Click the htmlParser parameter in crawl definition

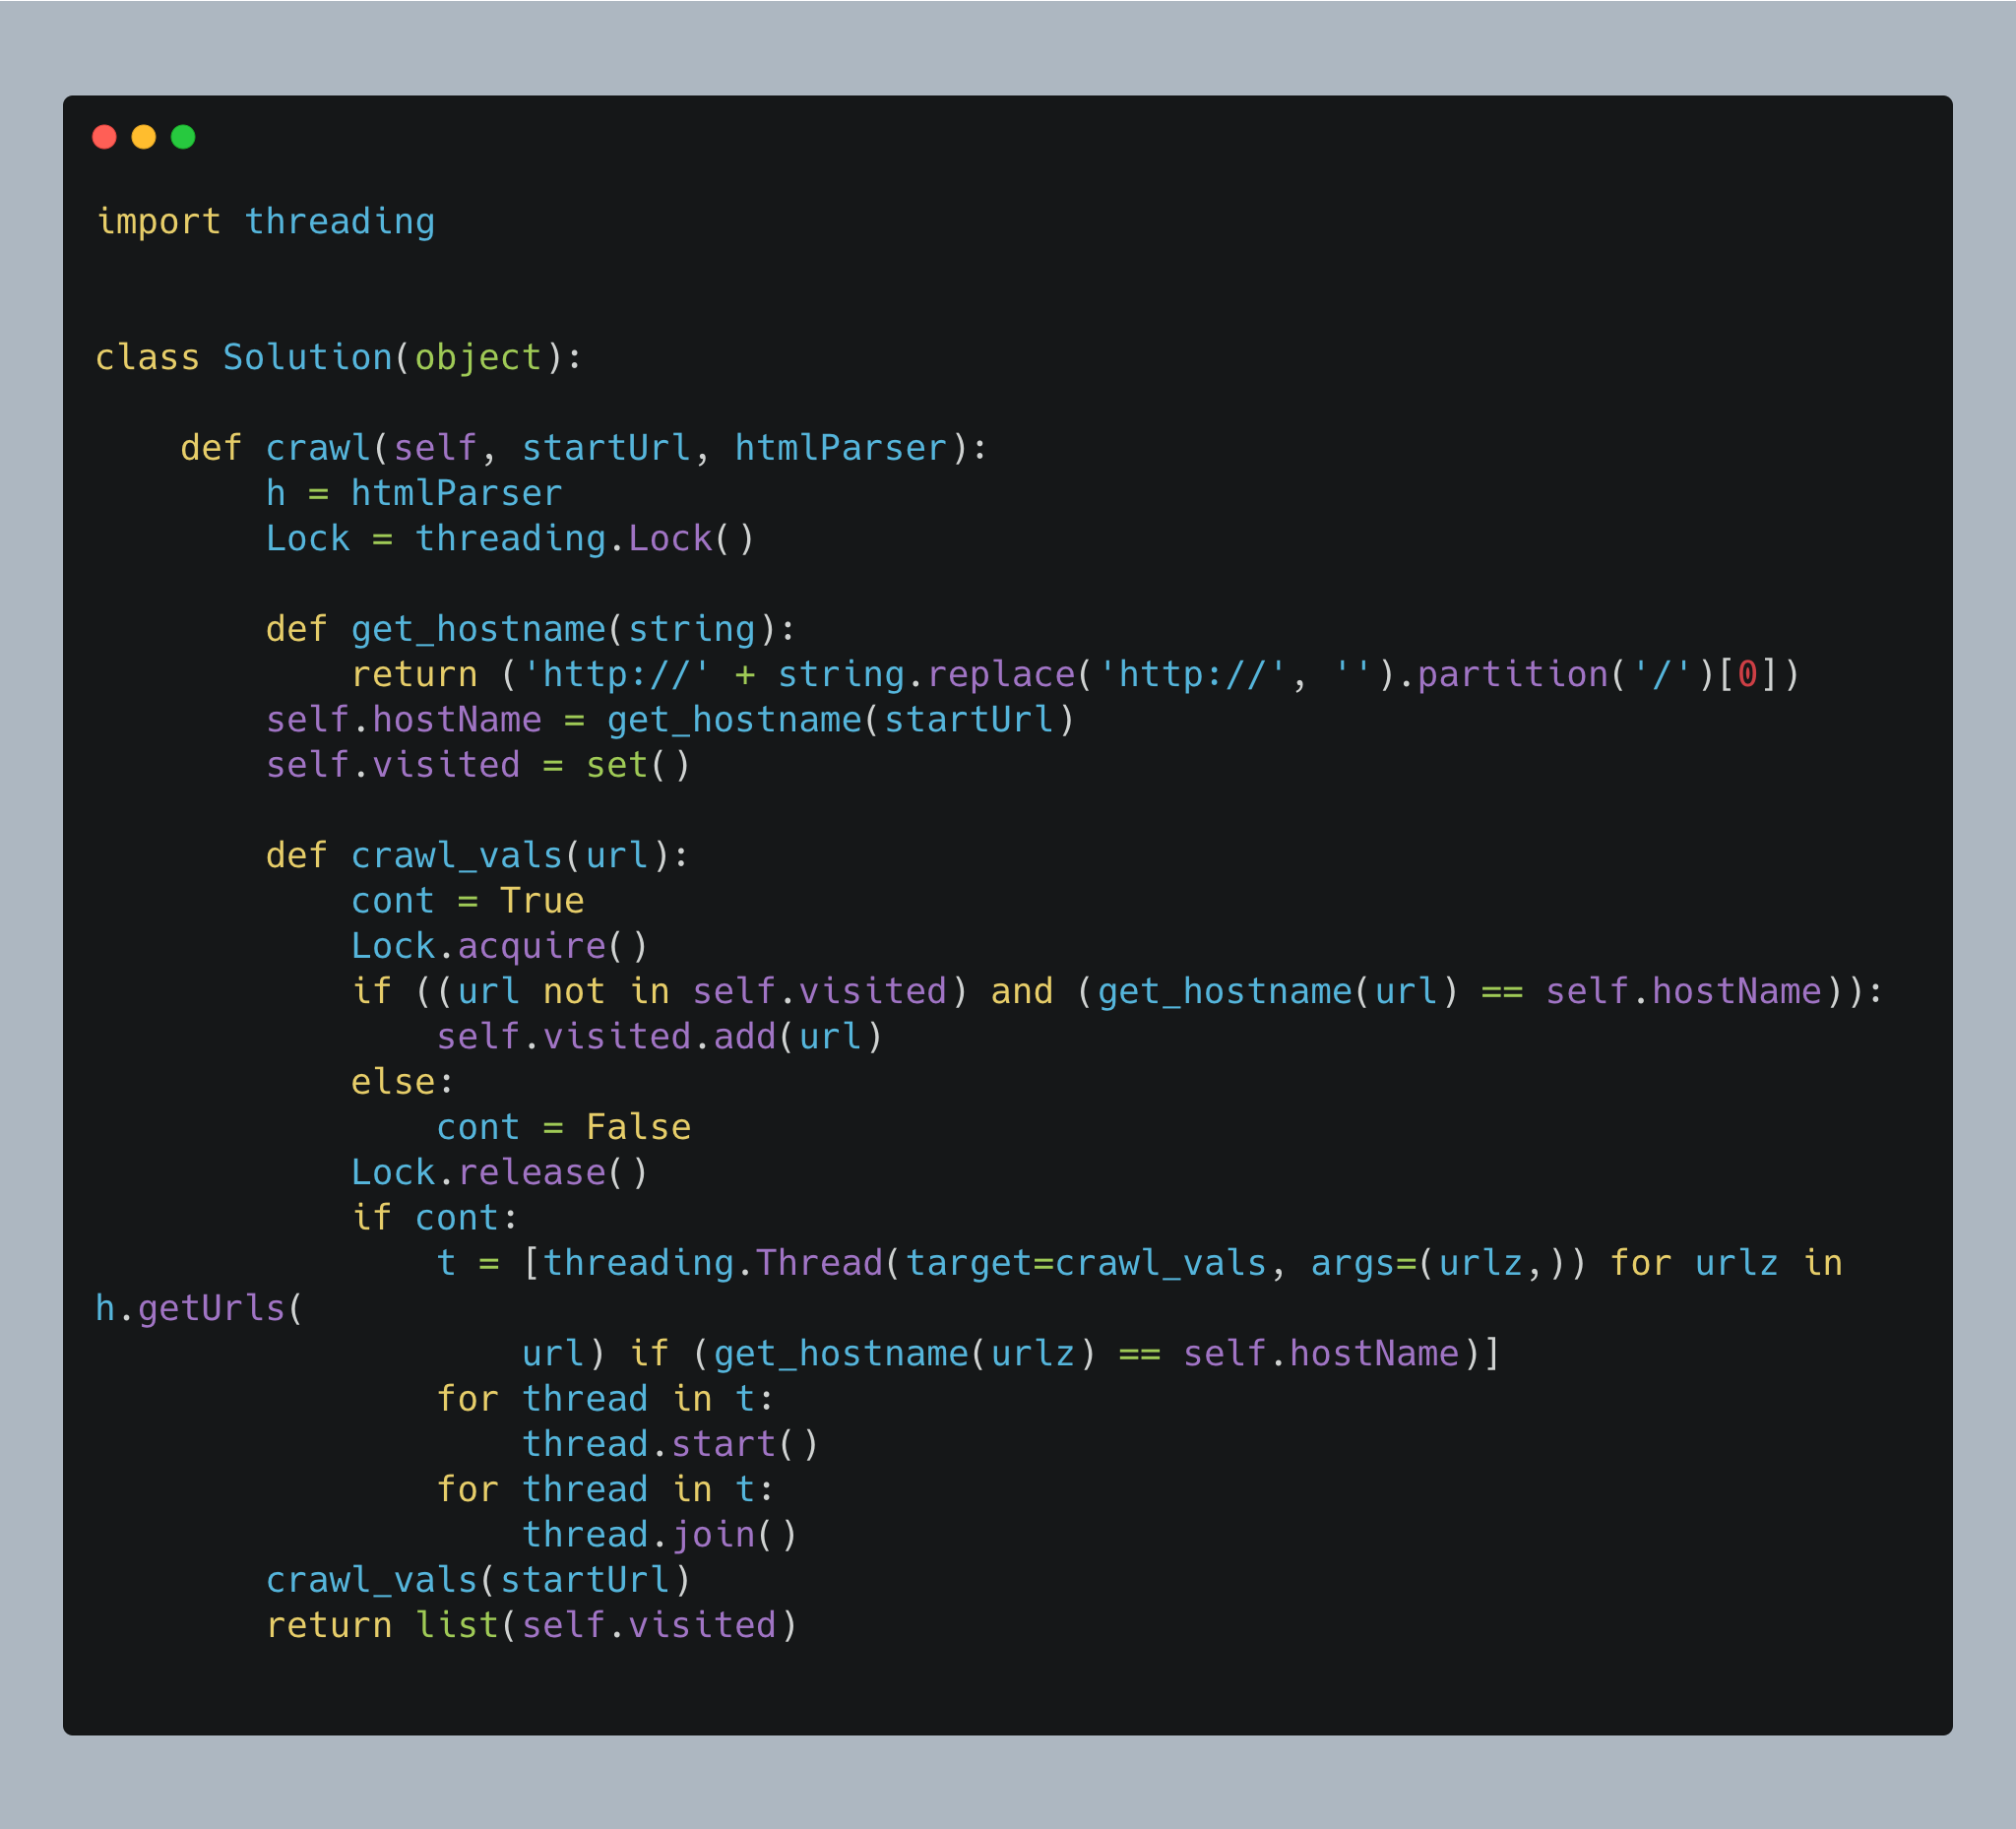coord(840,448)
